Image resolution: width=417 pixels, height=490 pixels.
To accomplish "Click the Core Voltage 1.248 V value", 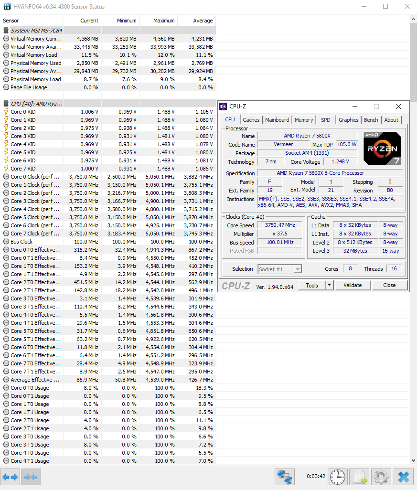I will 340,161.
